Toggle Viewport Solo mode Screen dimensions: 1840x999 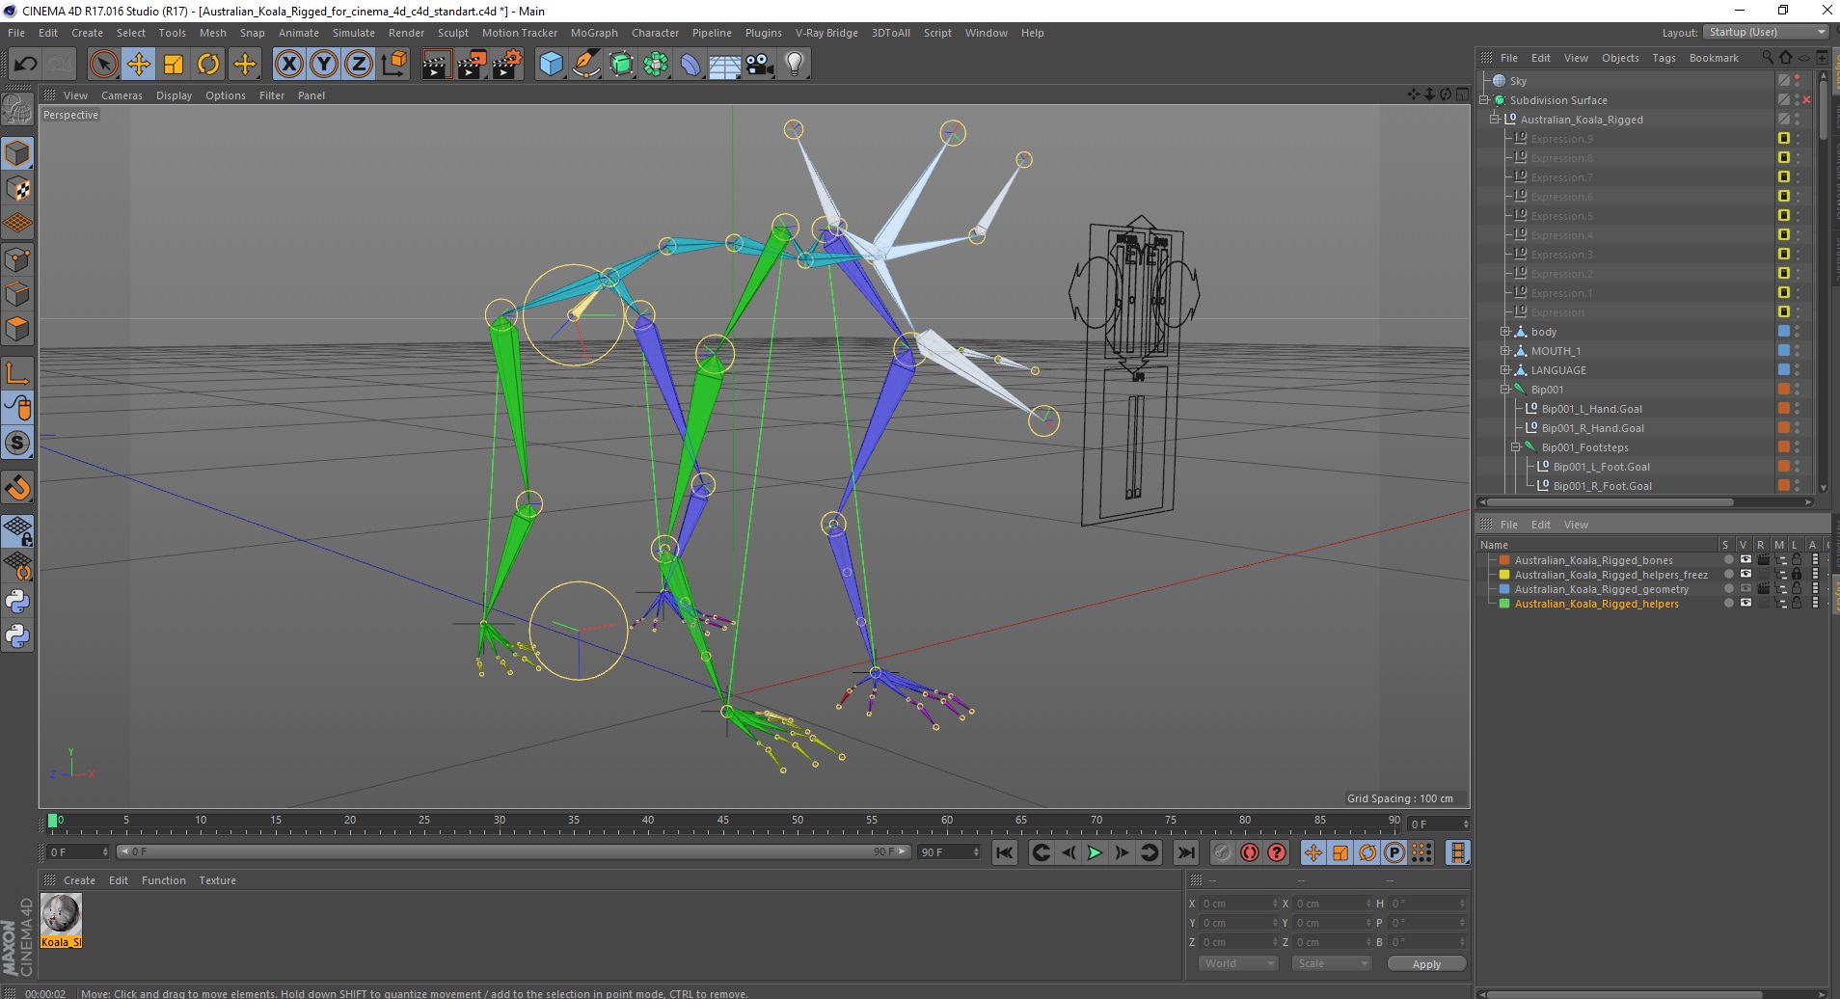point(17,444)
